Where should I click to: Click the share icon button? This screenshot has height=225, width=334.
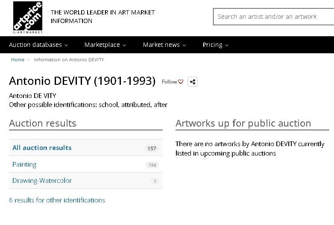193,82
